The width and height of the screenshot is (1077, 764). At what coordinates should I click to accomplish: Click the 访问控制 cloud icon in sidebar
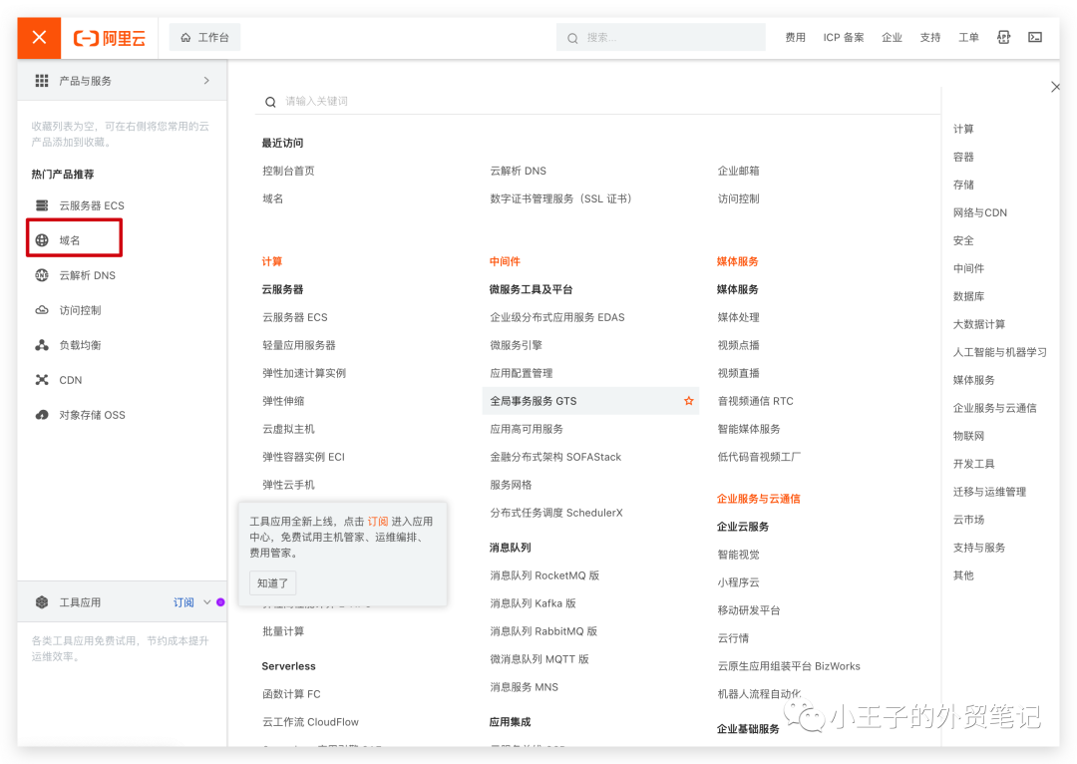click(x=42, y=310)
